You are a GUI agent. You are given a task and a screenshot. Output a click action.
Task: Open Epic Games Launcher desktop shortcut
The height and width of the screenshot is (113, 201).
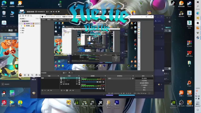click(92, 104)
